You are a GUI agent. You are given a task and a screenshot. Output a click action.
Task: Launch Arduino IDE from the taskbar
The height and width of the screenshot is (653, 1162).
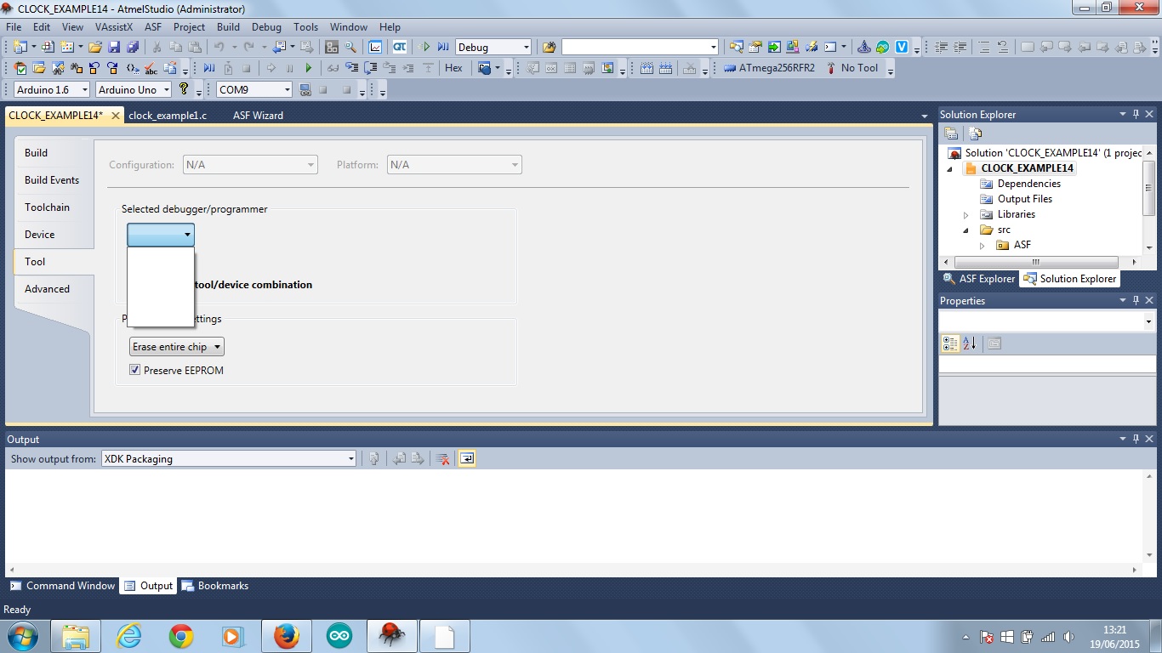click(x=339, y=636)
